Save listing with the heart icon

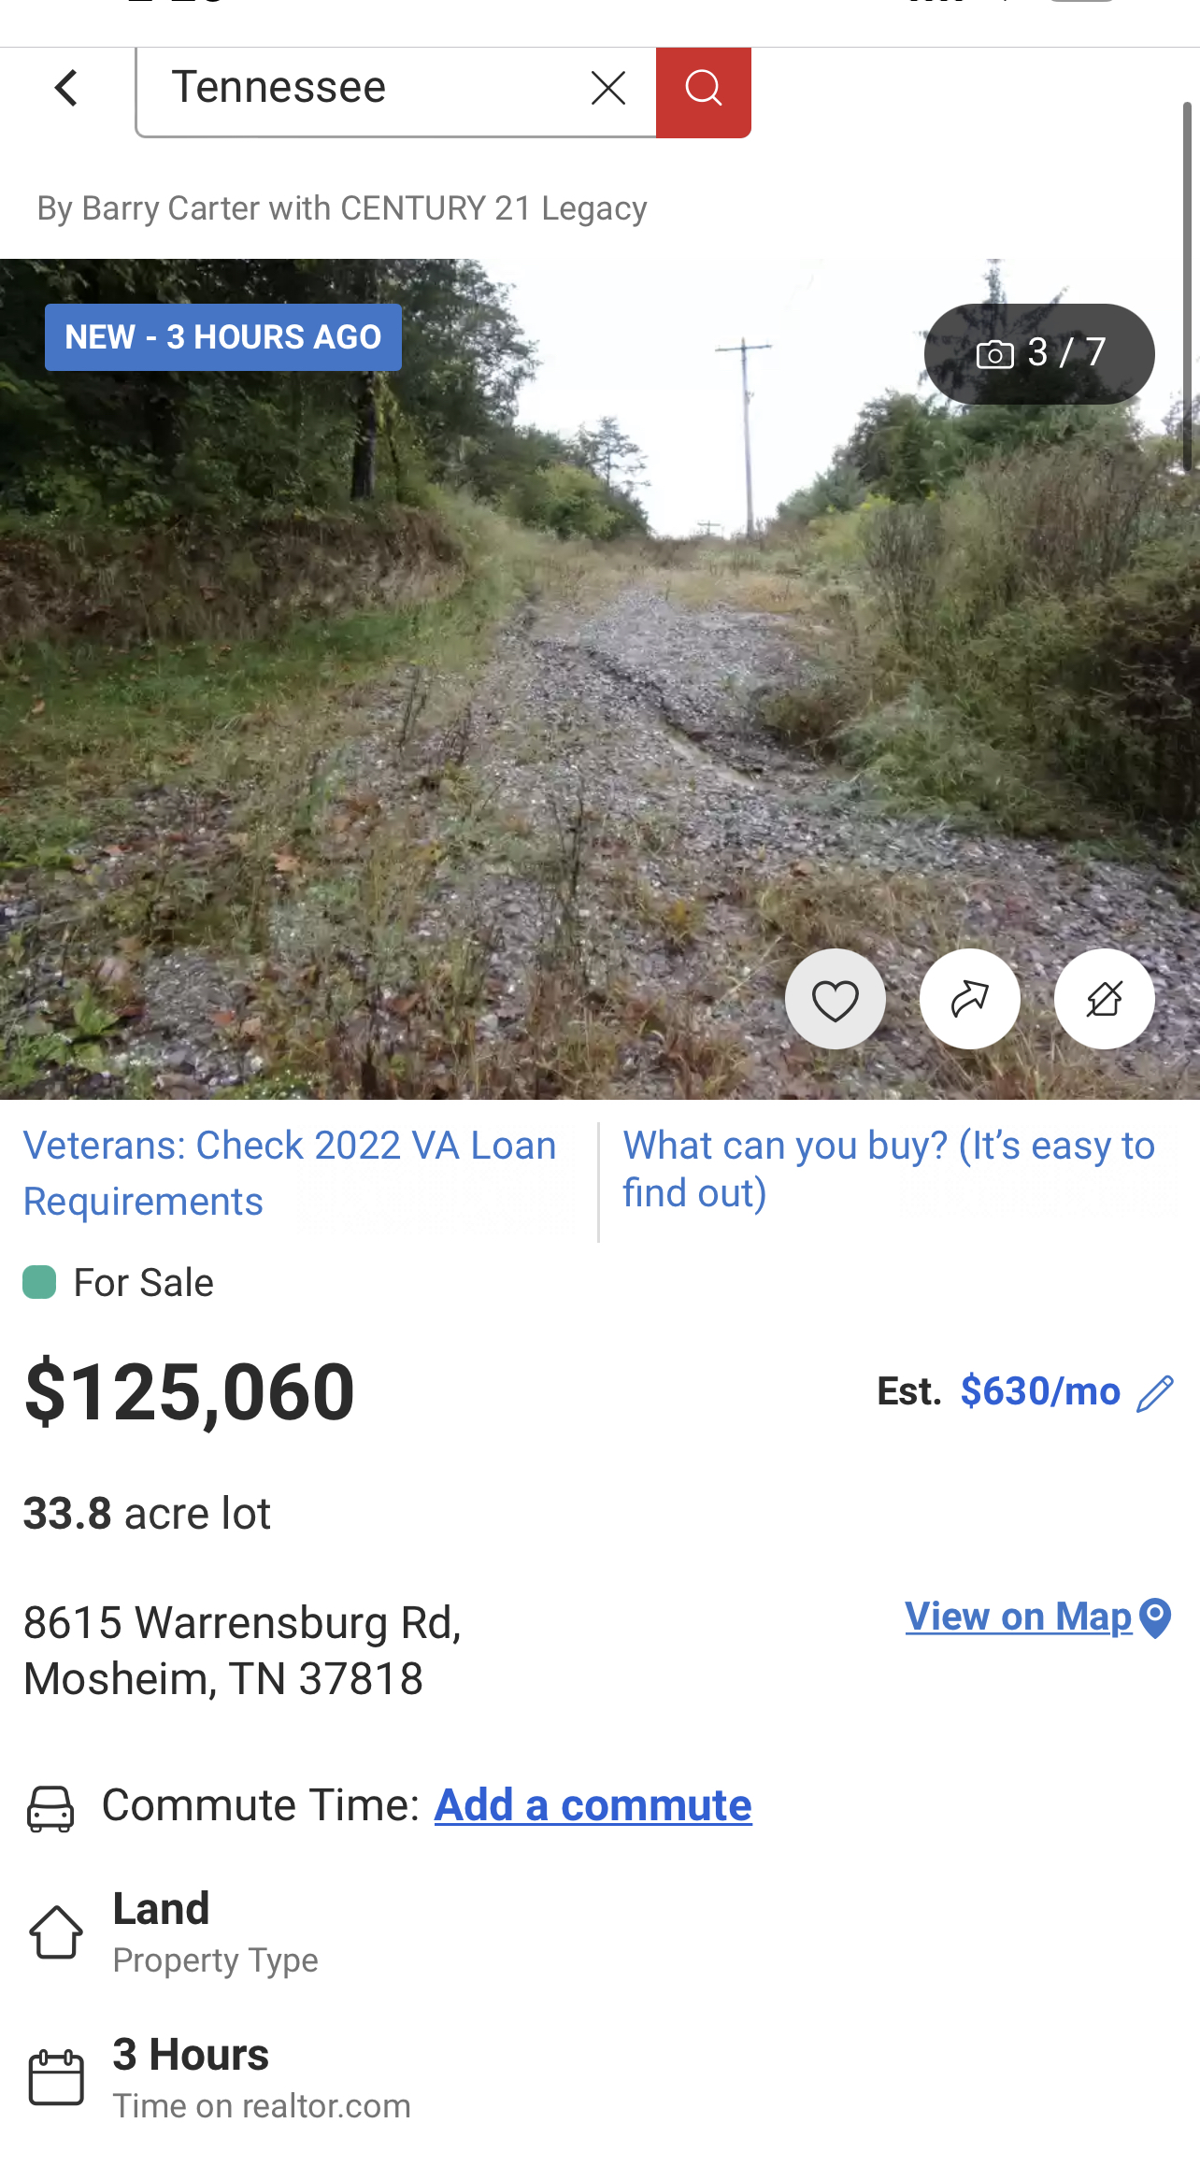(835, 1000)
